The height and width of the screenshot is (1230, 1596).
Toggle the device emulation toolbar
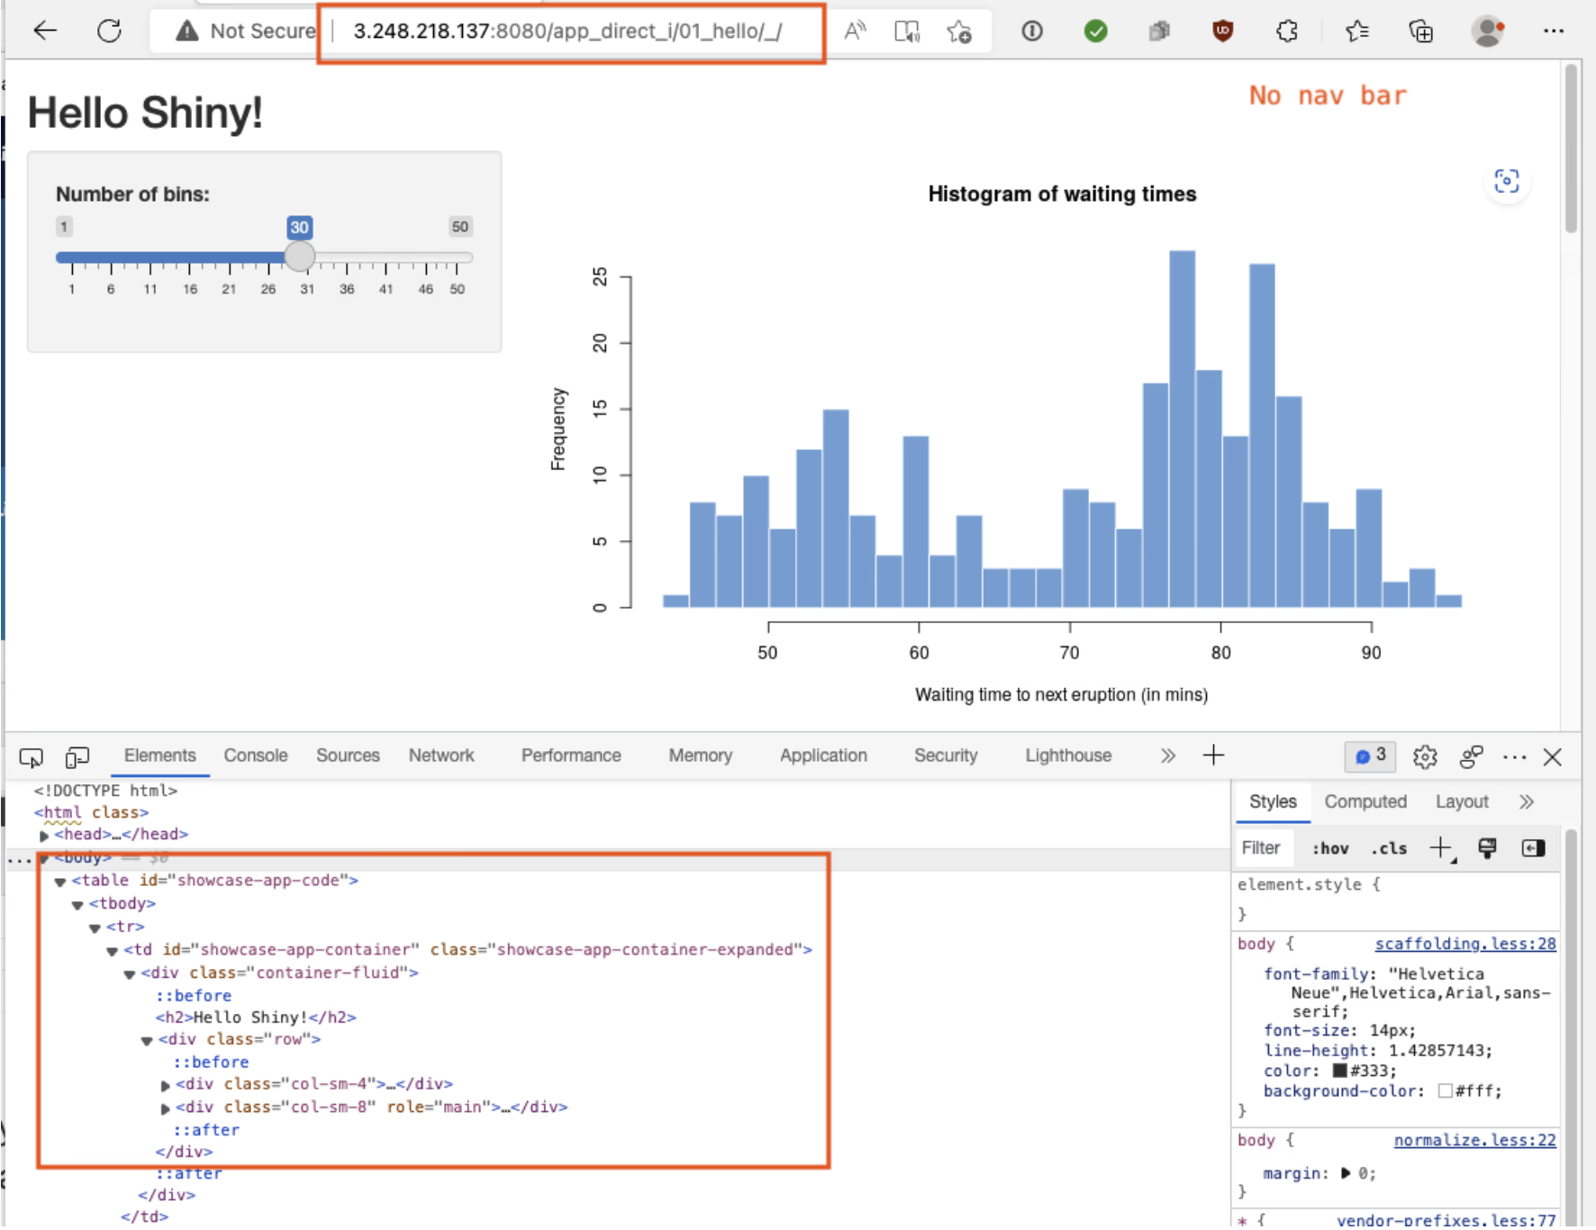click(77, 757)
